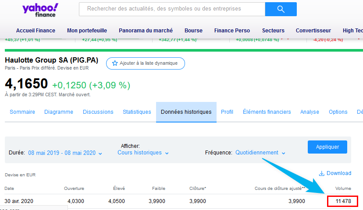
Task: Focus the Rechercher des actualités search field
Action: tap(171, 9)
